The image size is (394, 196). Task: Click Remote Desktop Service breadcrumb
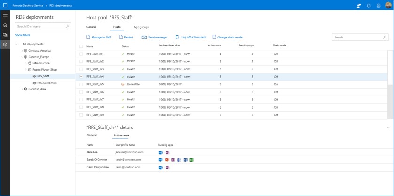[x=28, y=6]
